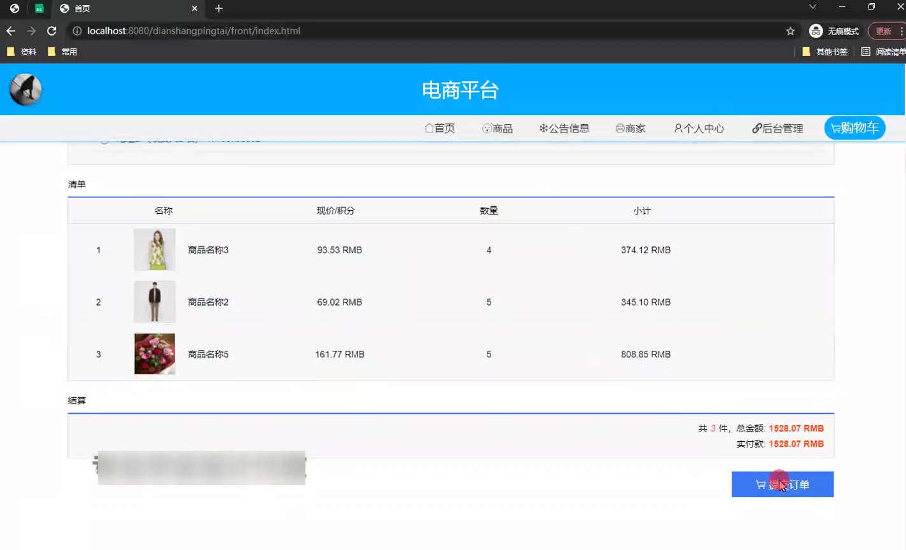Bookmark this page with the star icon
906x550 pixels.
pyautogui.click(x=790, y=31)
